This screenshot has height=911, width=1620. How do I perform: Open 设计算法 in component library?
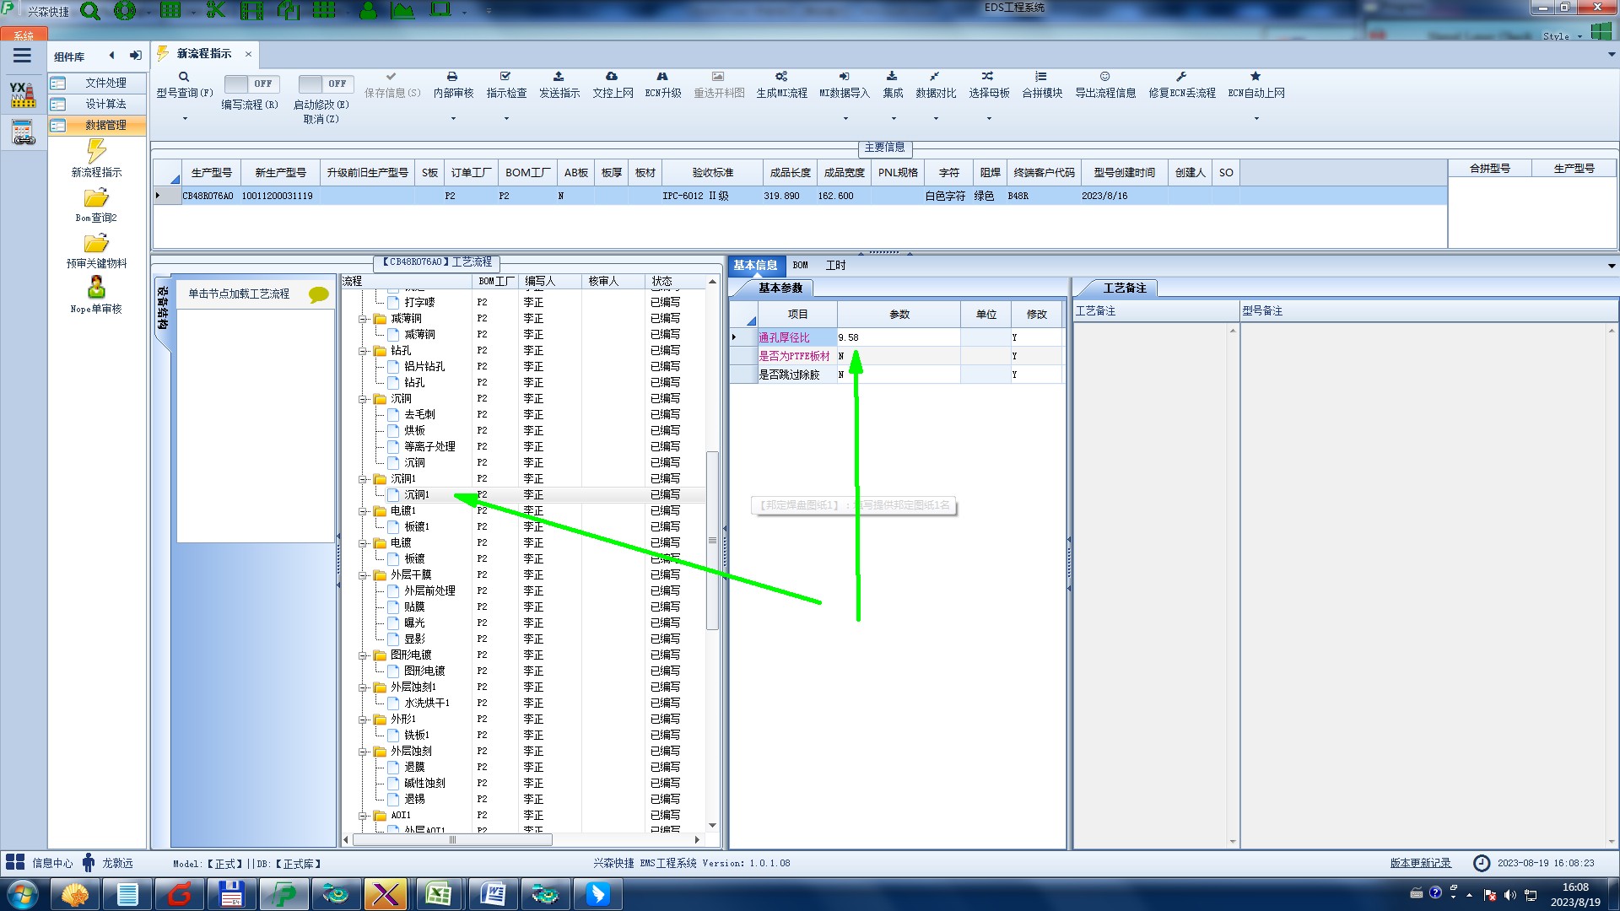point(96,104)
